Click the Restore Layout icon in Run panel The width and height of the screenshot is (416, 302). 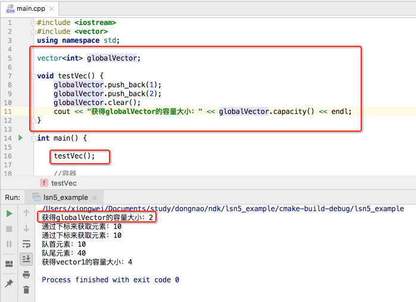(9, 263)
